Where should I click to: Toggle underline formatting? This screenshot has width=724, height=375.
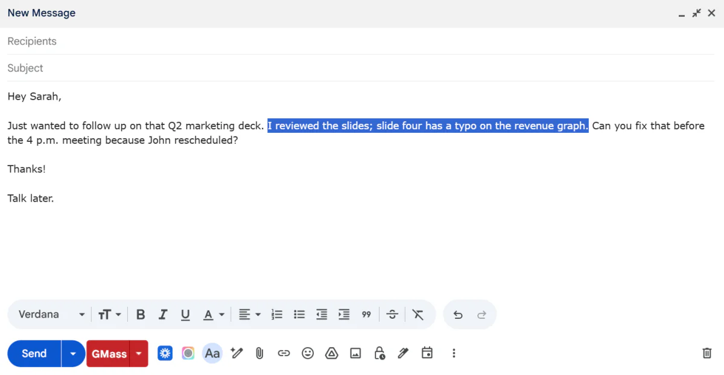(185, 315)
